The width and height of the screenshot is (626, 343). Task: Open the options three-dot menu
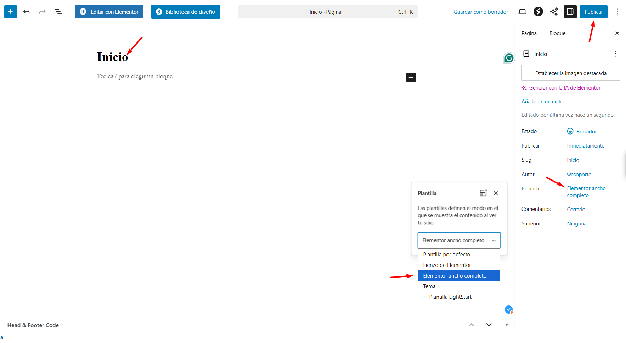617,12
